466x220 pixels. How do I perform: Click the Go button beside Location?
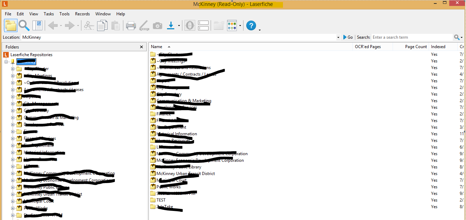coord(348,37)
